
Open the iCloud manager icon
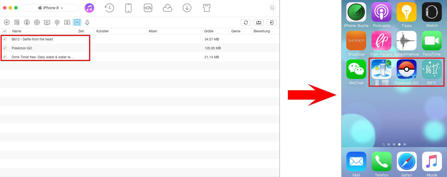click(167, 8)
